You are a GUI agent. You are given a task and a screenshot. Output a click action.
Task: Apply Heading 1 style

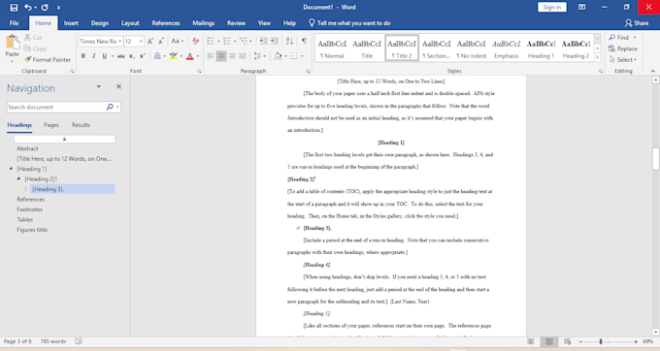541,48
